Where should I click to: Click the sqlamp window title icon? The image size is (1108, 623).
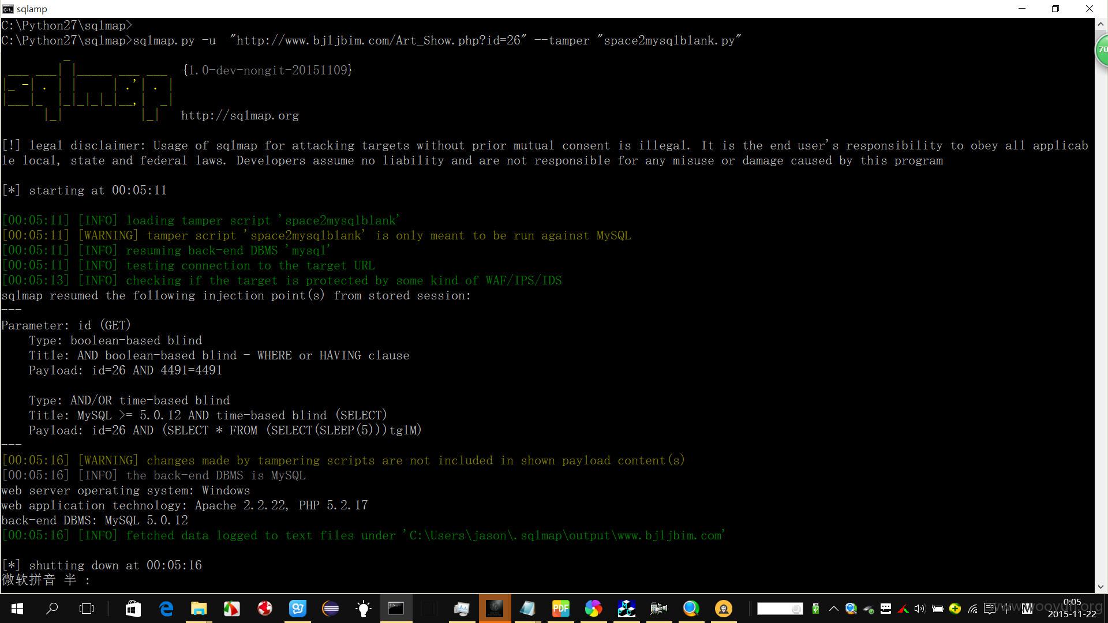point(8,9)
